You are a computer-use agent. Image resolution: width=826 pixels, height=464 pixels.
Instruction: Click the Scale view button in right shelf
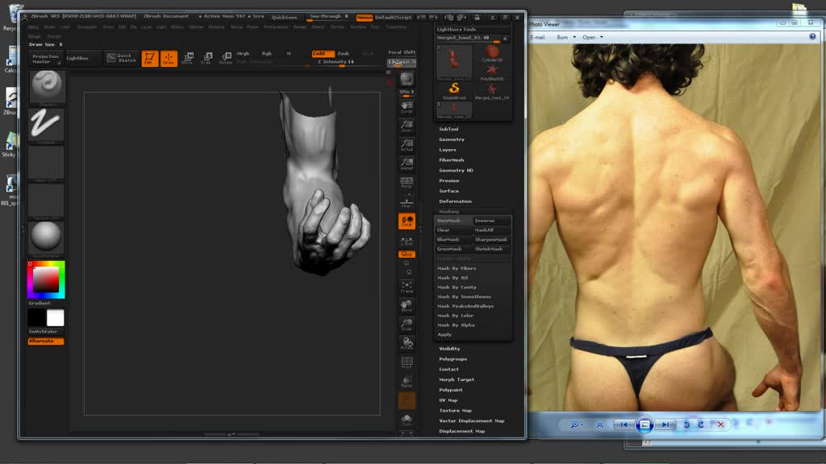[x=407, y=325]
